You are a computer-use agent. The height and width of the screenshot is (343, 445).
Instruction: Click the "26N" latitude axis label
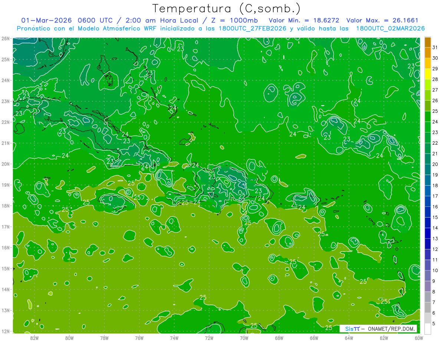tap(5, 38)
